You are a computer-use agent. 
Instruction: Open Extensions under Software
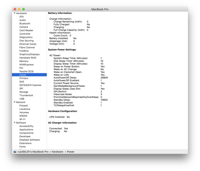click(25, 143)
